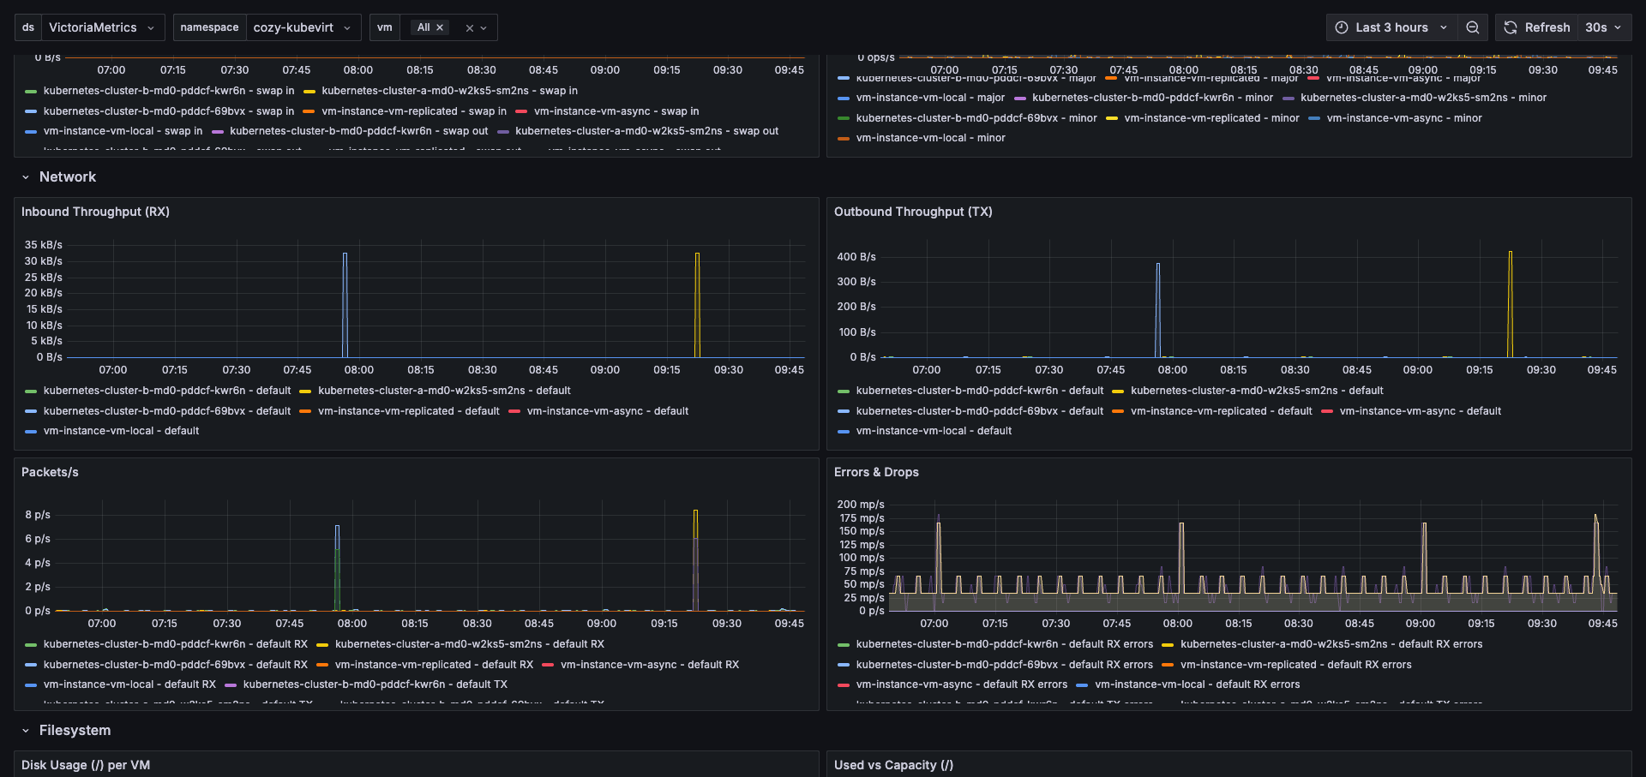1646x777 pixels.
Task: Open the cozy-kubevirt namespace dropdown
Action: (303, 27)
